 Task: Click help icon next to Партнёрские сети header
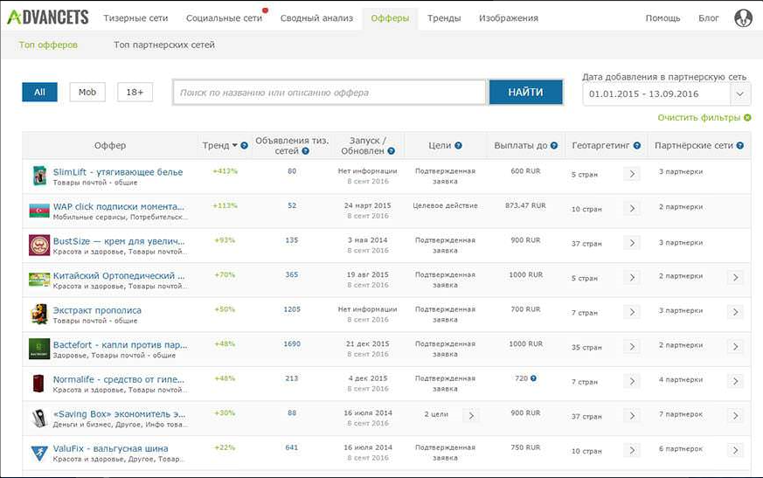click(x=740, y=146)
